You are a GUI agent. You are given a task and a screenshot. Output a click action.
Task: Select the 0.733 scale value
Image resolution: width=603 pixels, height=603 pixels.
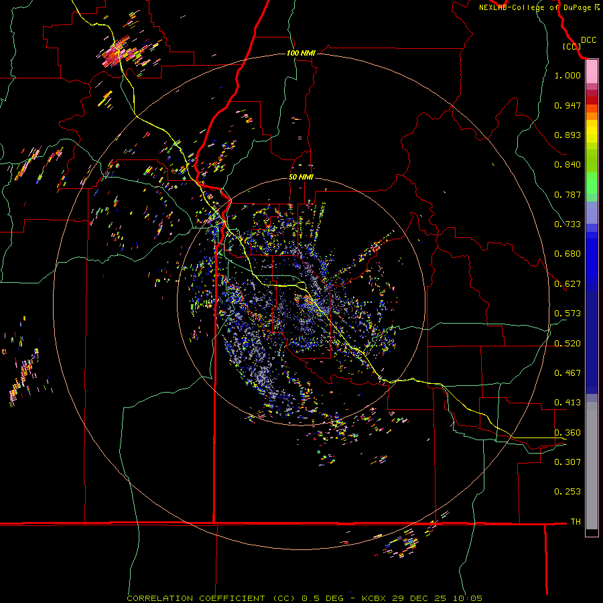click(567, 224)
